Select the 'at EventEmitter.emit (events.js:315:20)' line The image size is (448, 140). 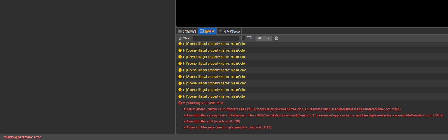212,121
